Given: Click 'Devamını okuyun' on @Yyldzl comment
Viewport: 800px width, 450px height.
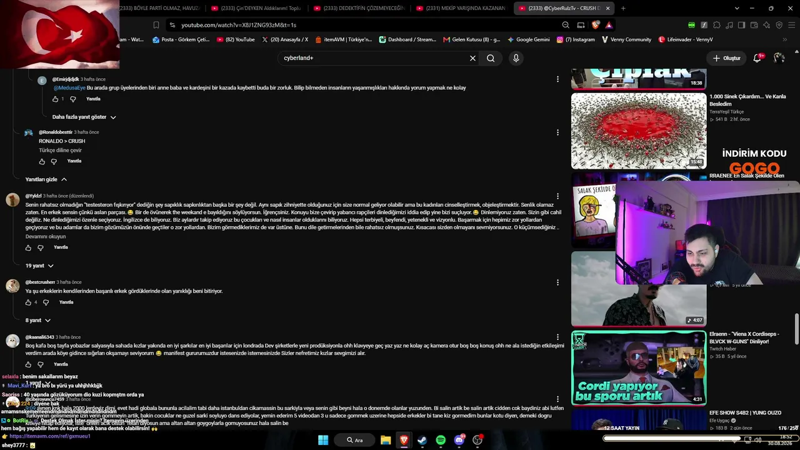Looking at the screenshot, I should 46,237.
